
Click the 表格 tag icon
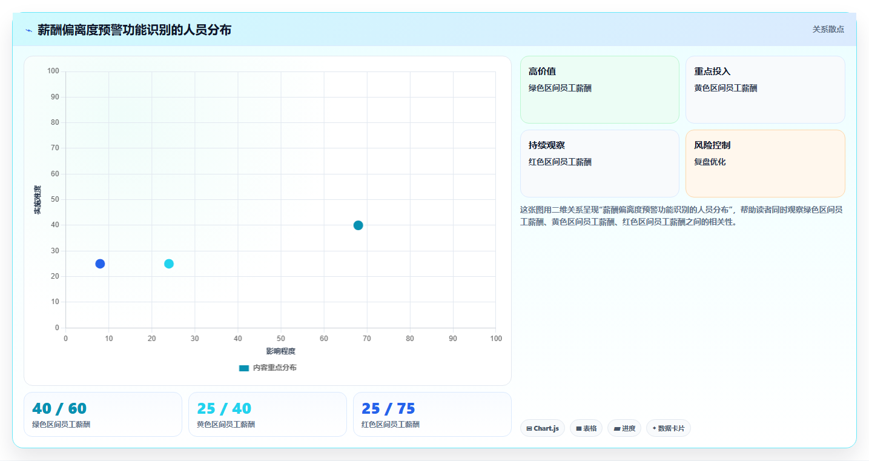tap(579, 428)
